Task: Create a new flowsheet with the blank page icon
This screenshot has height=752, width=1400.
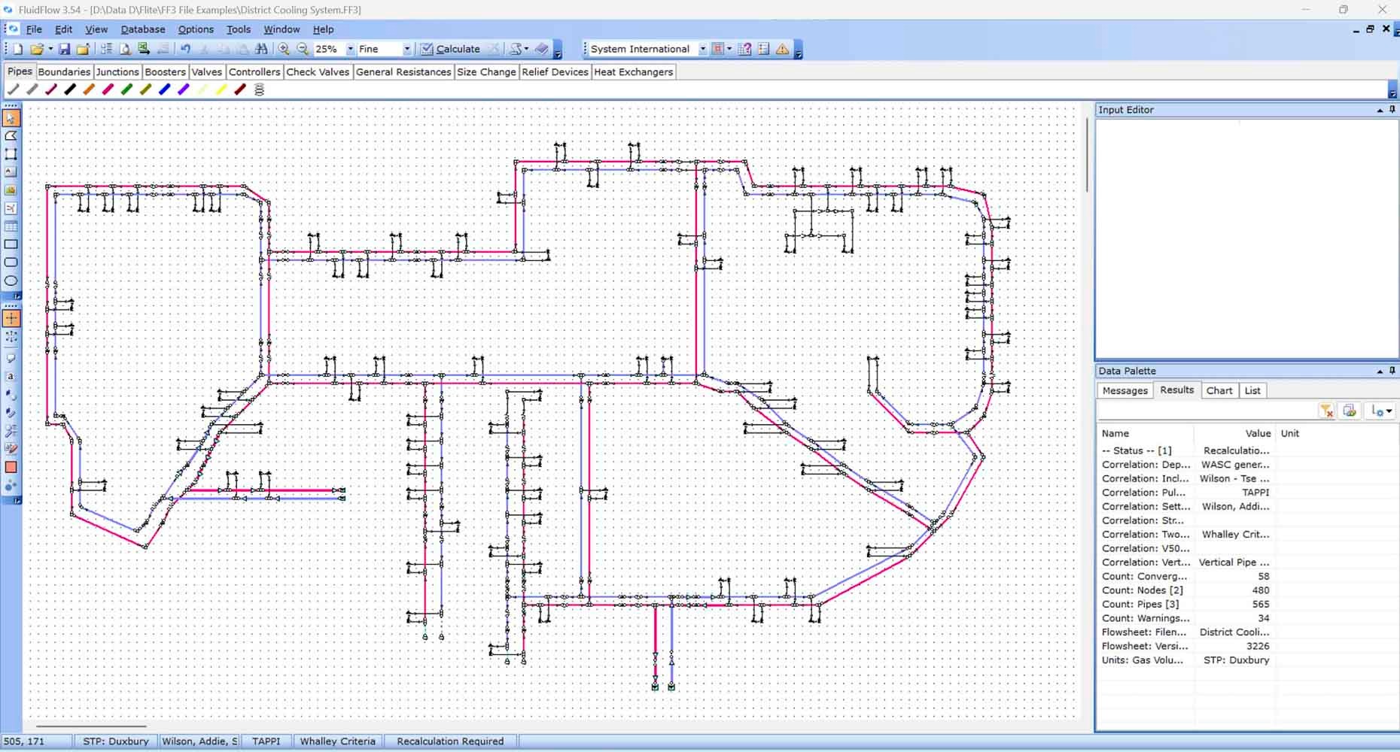Action: (18, 49)
